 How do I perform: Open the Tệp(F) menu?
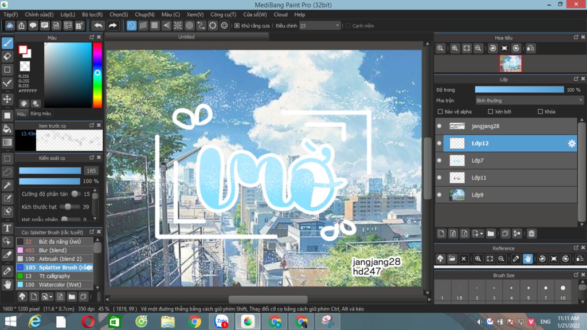10,14
